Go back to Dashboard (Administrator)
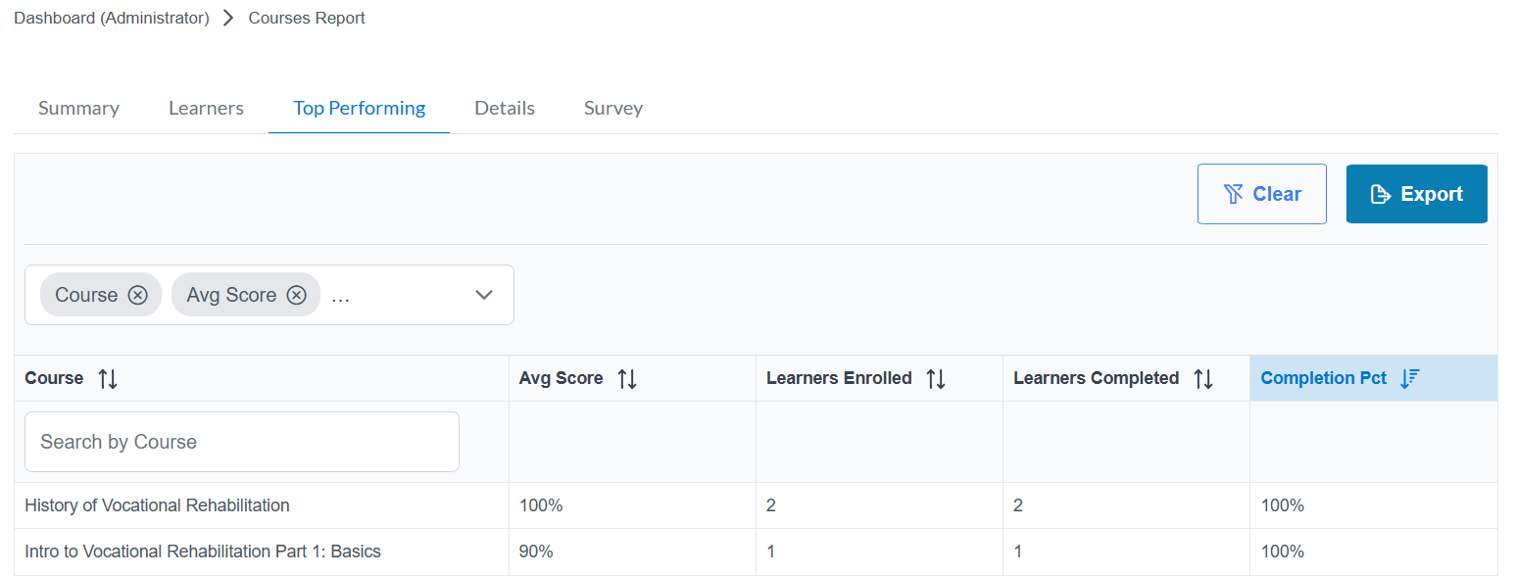The image size is (1516, 576). pos(111,17)
